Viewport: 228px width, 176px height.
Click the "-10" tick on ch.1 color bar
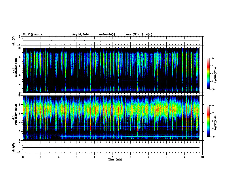213,89
